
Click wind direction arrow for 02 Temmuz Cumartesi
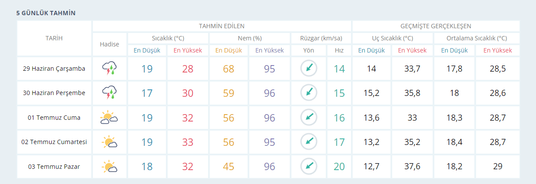point(309,141)
